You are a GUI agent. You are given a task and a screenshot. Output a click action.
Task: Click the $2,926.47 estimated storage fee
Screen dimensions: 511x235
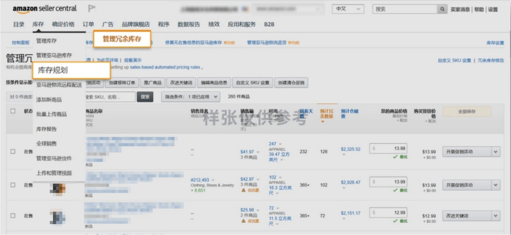(x=351, y=182)
